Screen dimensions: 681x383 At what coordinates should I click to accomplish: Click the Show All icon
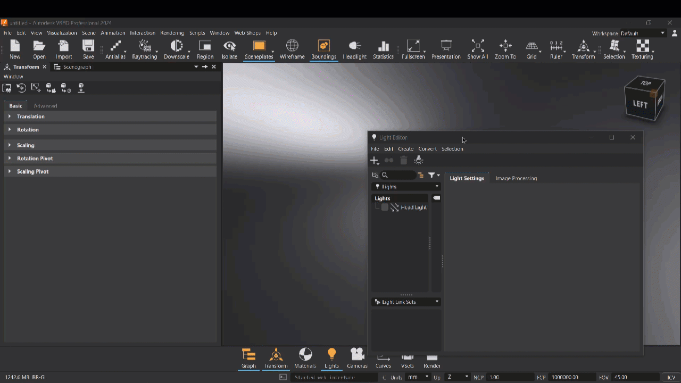tap(477, 49)
